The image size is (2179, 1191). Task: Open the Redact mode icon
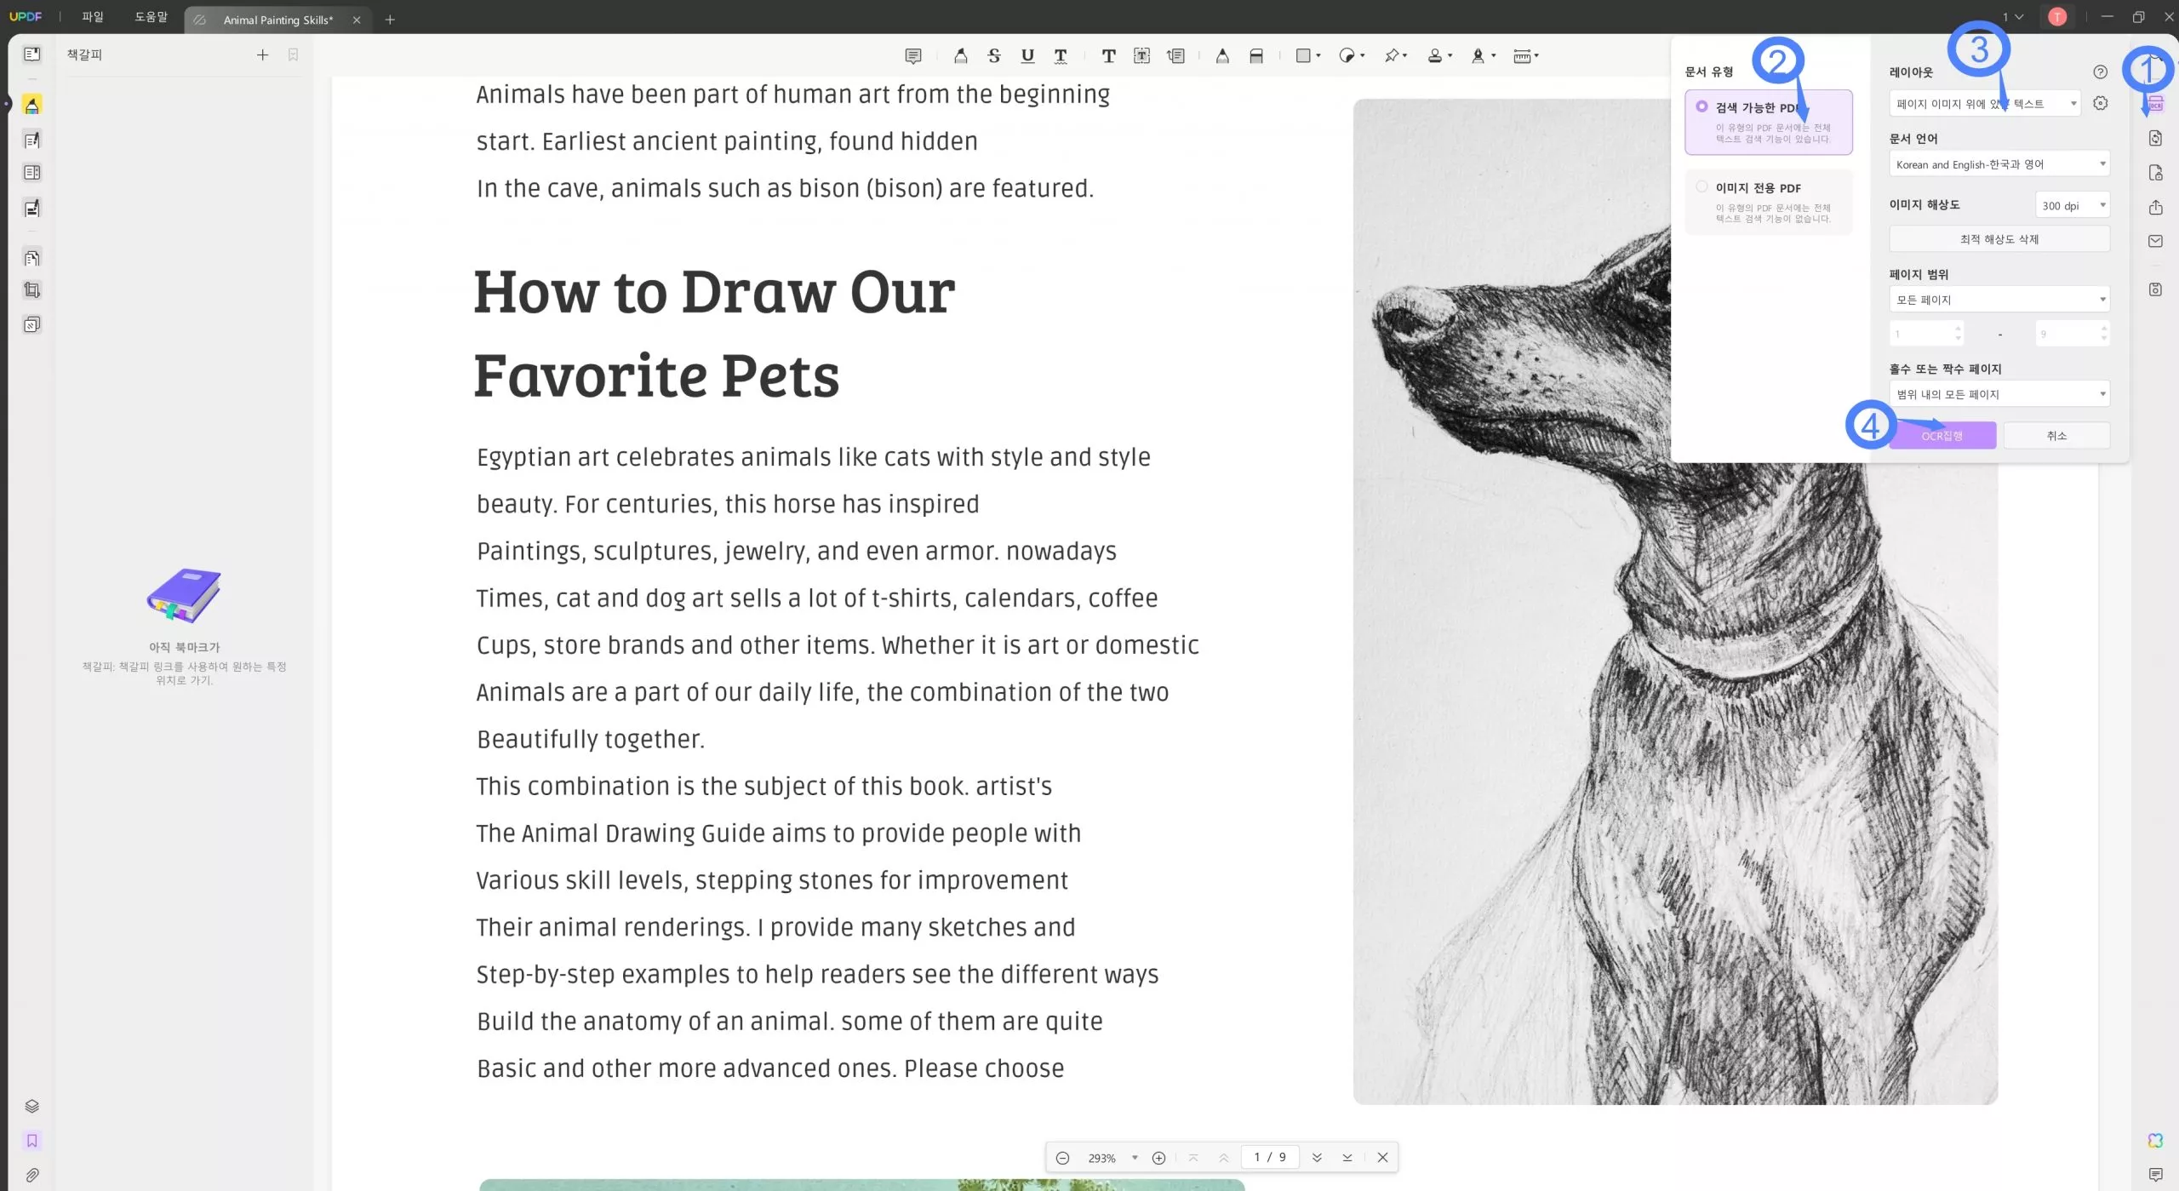pyautogui.click(x=31, y=208)
